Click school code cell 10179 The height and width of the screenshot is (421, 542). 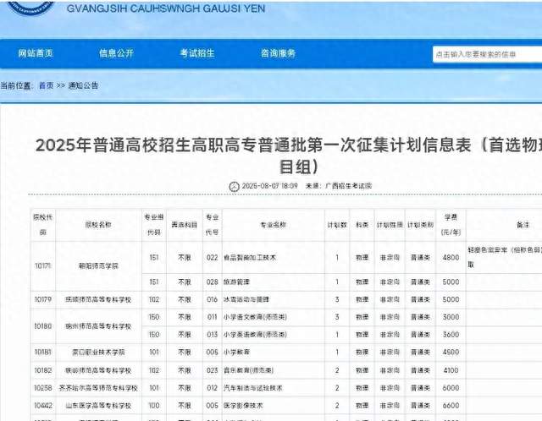pos(43,299)
